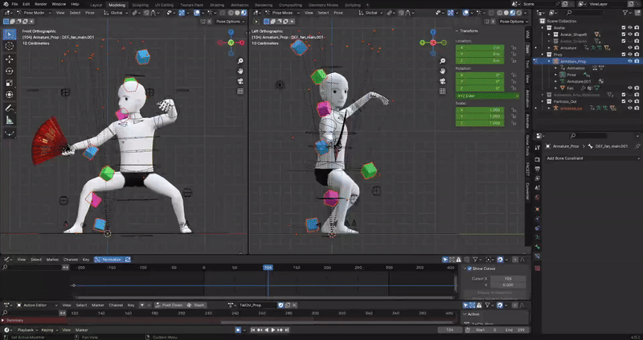
Task: Select the Cursor tool in left toolbar
Action: click(x=9, y=47)
